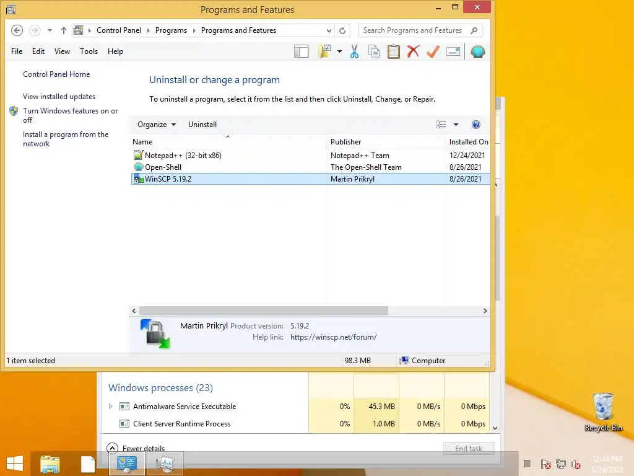Open the Organize dropdown menu
Image resolution: width=634 pixels, height=476 pixels.
tap(157, 124)
